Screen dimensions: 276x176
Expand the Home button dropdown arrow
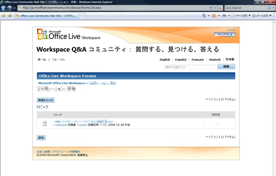[209, 16]
